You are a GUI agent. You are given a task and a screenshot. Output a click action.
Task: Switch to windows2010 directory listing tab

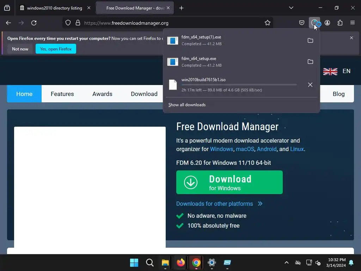tap(54, 8)
